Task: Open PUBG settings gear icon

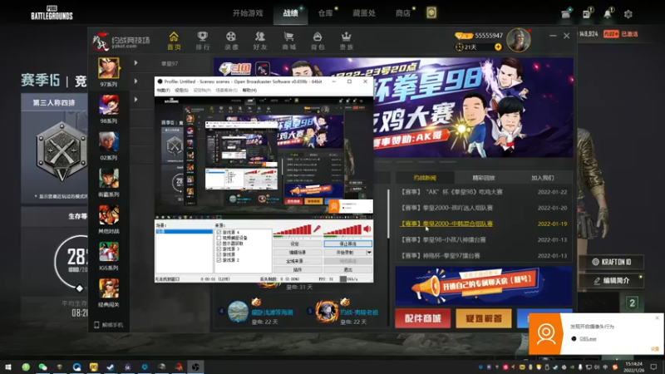Action: pos(628,14)
